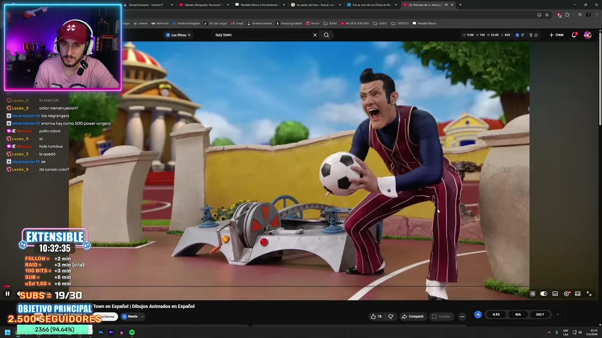Open the SERIES bookmarks folder
This screenshot has height=338, width=602.
coord(380,23)
